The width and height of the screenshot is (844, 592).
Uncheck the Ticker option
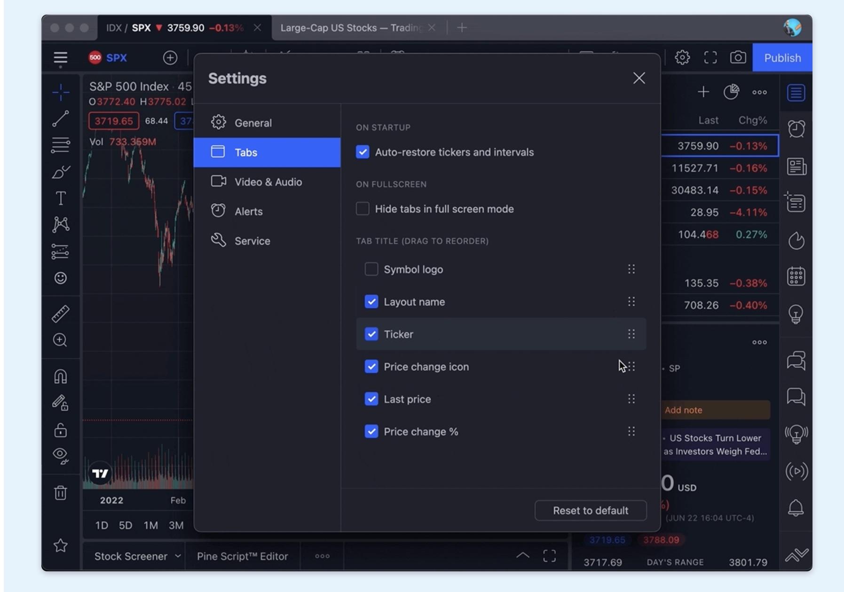coord(371,334)
